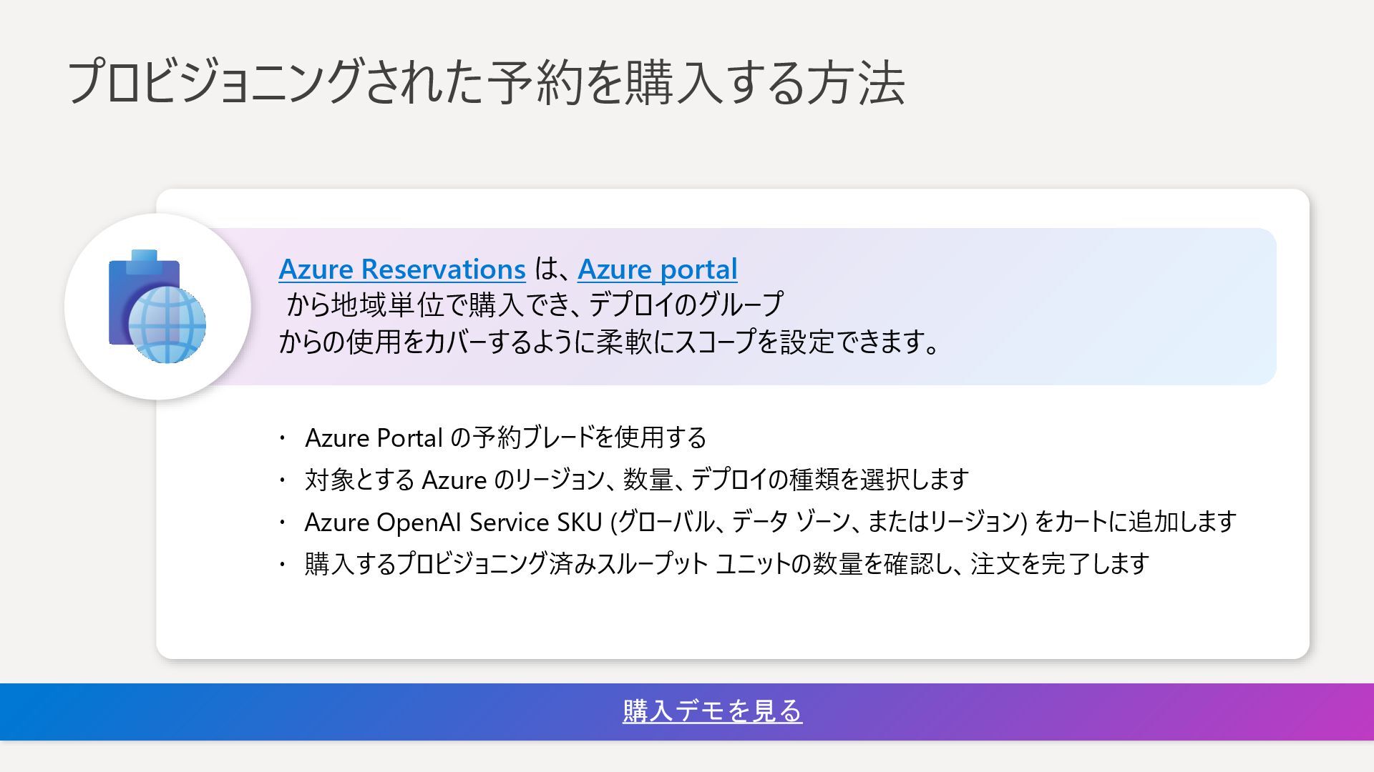
Task: Click empty right side of gradient highlight box
Action: [x=1145, y=306]
